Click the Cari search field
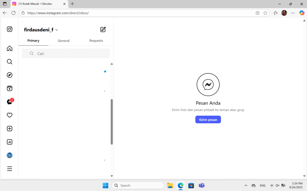The height and width of the screenshot is (191, 307). [66, 53]
